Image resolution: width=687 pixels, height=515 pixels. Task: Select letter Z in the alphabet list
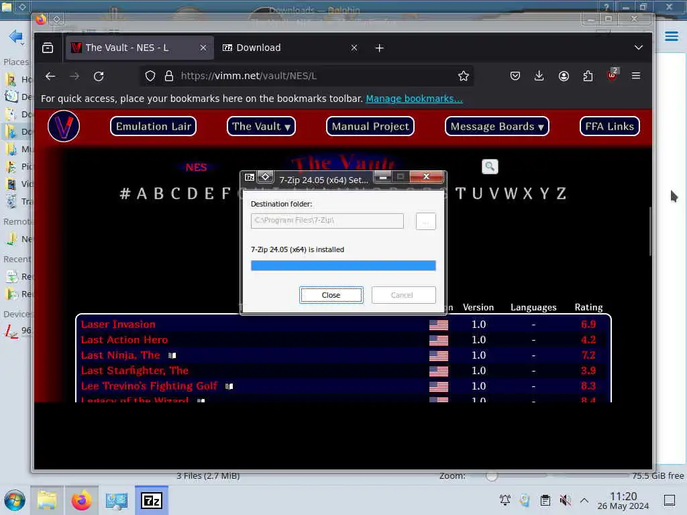(x=562, y=193)
